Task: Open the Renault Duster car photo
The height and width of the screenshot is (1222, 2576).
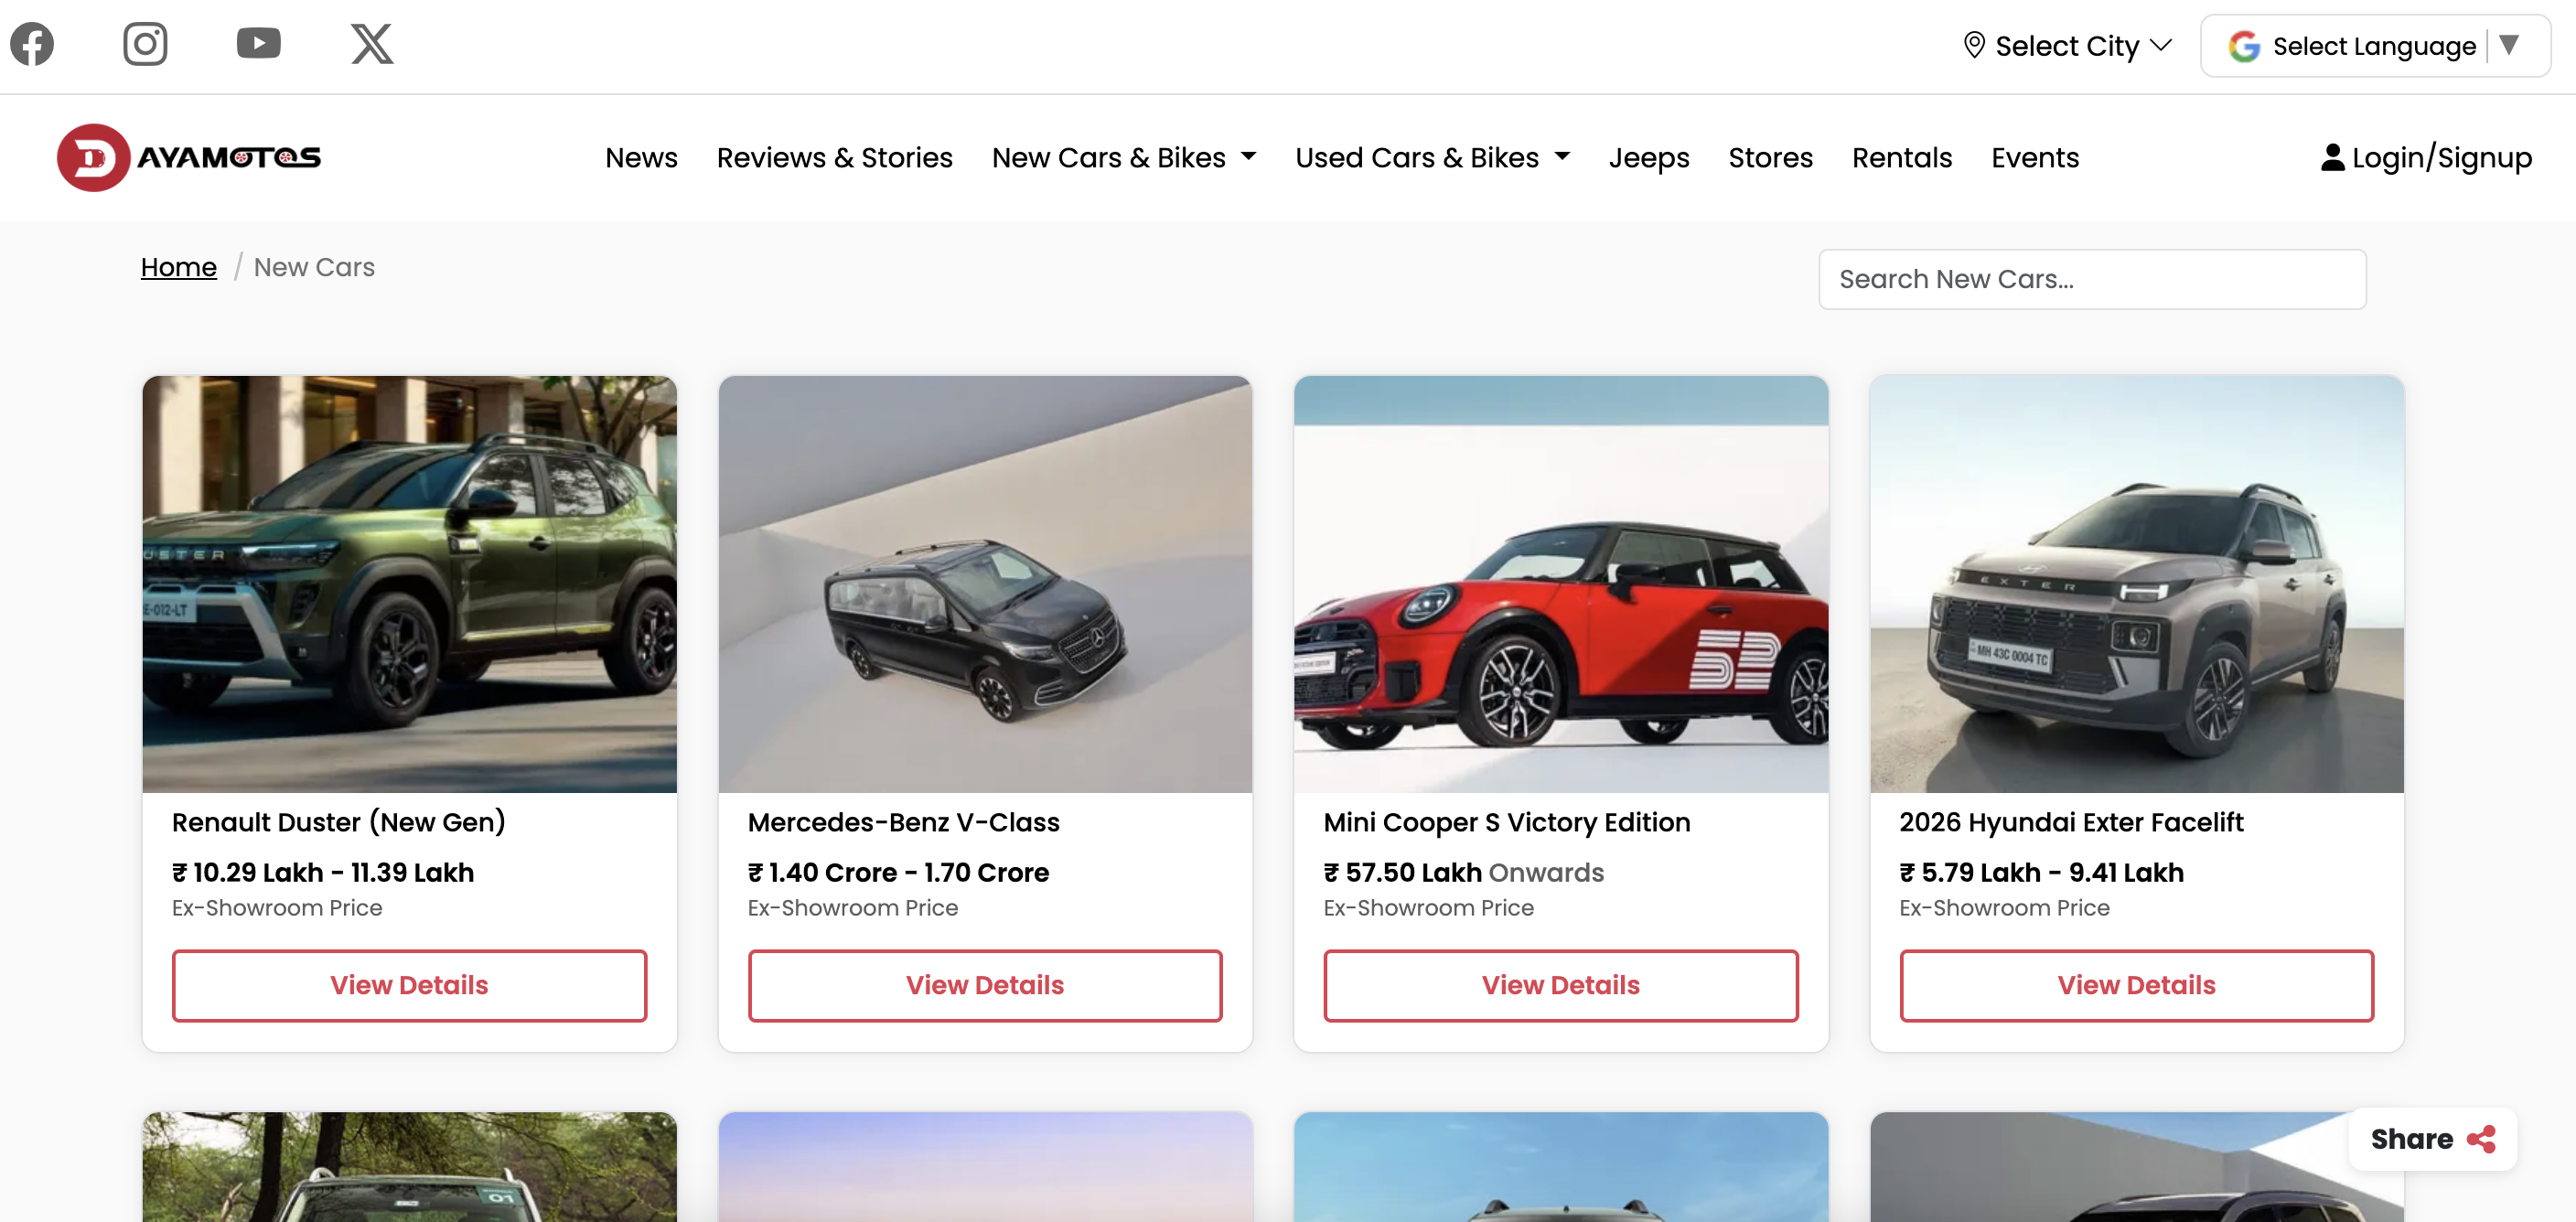Action: tap(409, 584)
